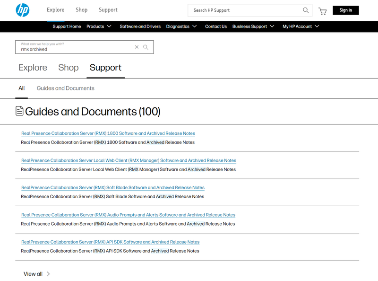
Task: Open the My HP Account dropdown
Action: tap(301, 26)
